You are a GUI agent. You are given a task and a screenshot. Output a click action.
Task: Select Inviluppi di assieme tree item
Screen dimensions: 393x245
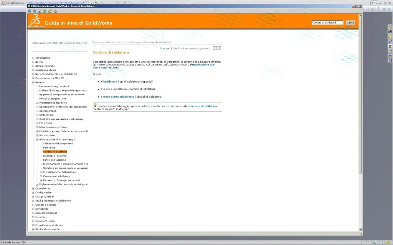(x=54, y=156)
